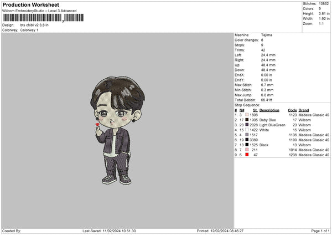Click the 'White' description in row 4
This screenshot has width=332, height=235.
(x=264, y=130)
